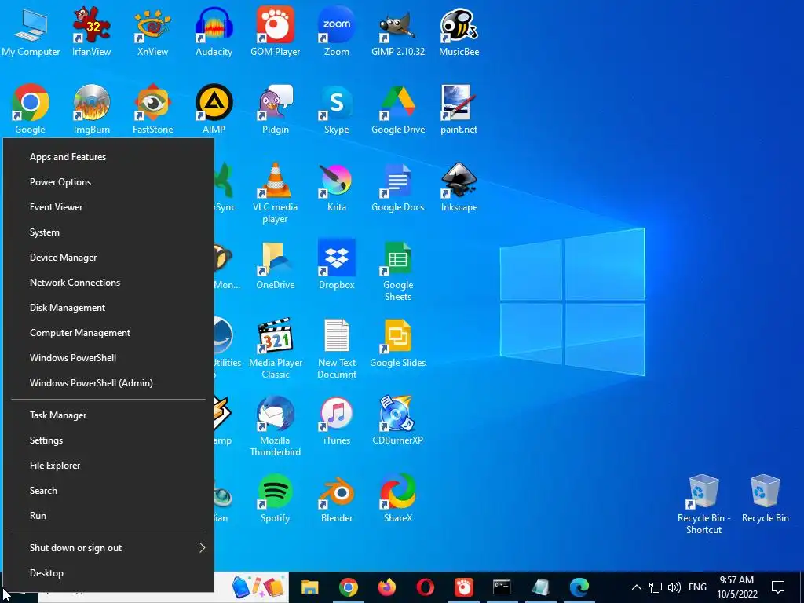Open File Explorer on the taskbar
The height and width of the screenshot is (603, 804).
[x=309, y=587]
